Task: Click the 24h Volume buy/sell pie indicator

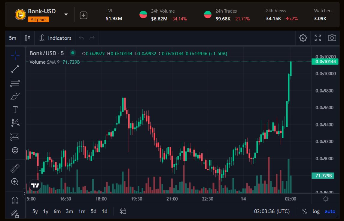Action: point(143,15)
